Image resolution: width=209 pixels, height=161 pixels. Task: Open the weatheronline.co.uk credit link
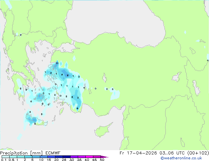coord(181,158)
